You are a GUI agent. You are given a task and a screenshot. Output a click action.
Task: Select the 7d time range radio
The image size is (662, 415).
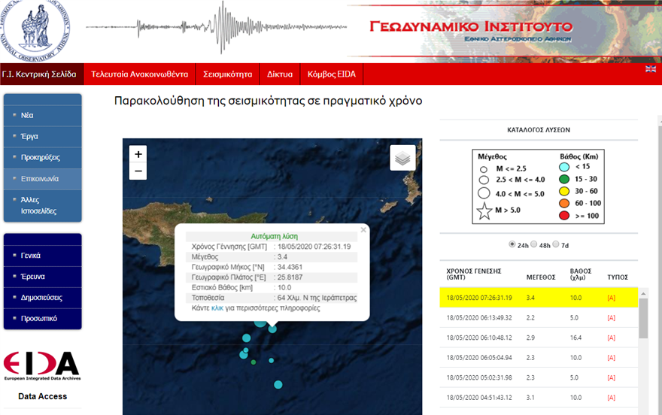pos(557,245)
